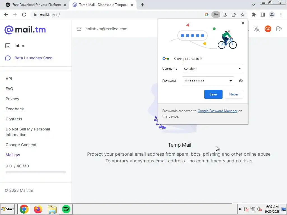
Task: Click the envelope icon beside the email address
Action: pos(79,29)
